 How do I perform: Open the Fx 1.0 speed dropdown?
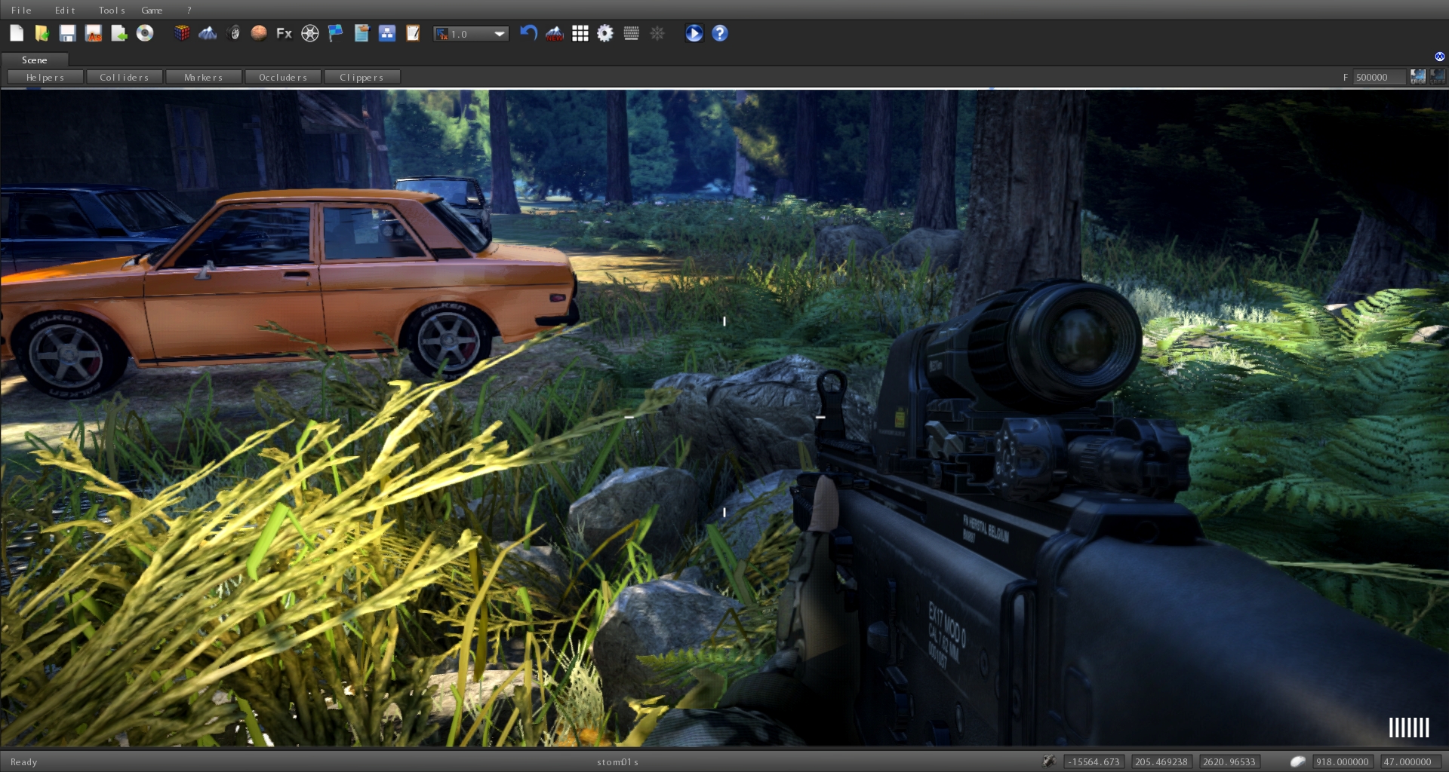(471, 34)
